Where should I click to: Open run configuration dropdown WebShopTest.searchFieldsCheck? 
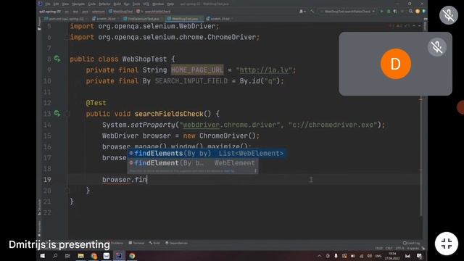point(347,12)
